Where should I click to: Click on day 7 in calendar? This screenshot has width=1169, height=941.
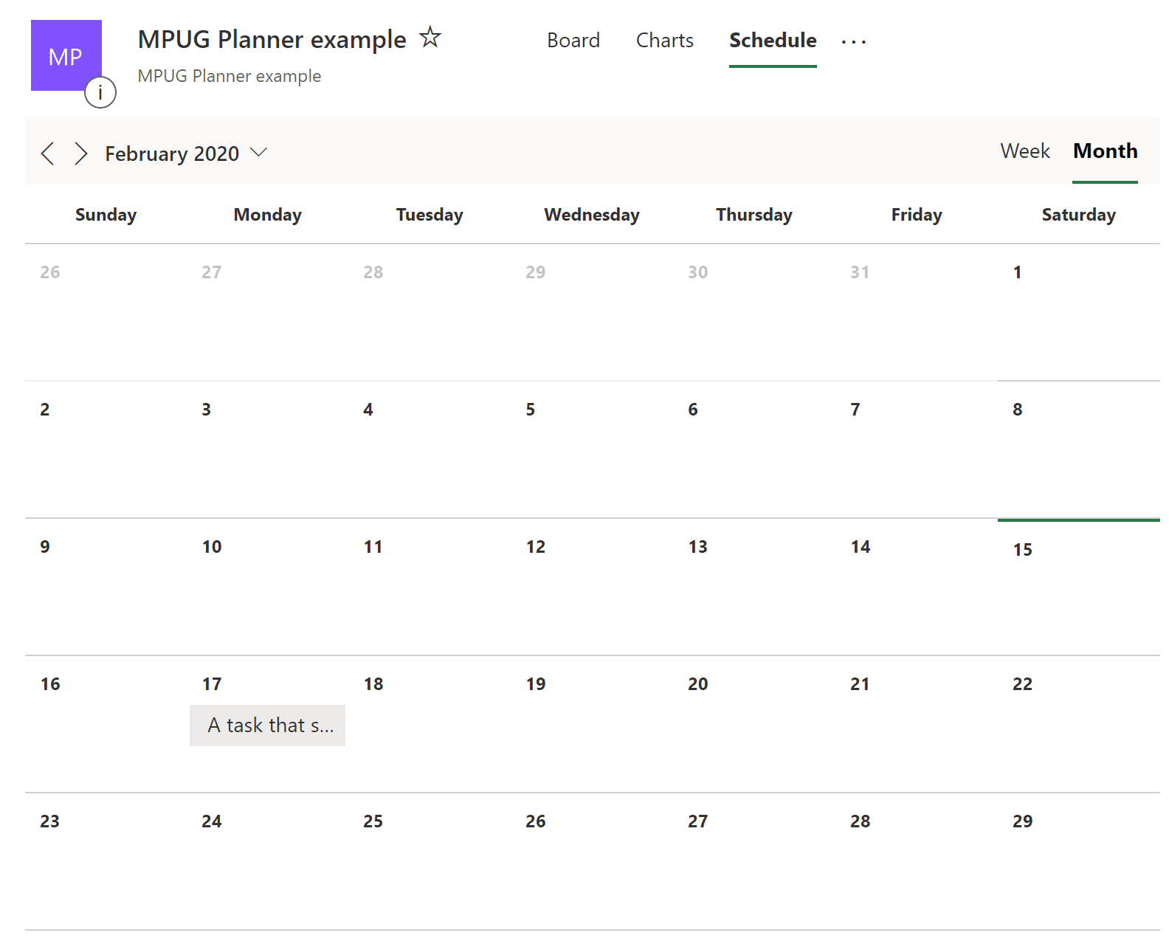[855, 410]
